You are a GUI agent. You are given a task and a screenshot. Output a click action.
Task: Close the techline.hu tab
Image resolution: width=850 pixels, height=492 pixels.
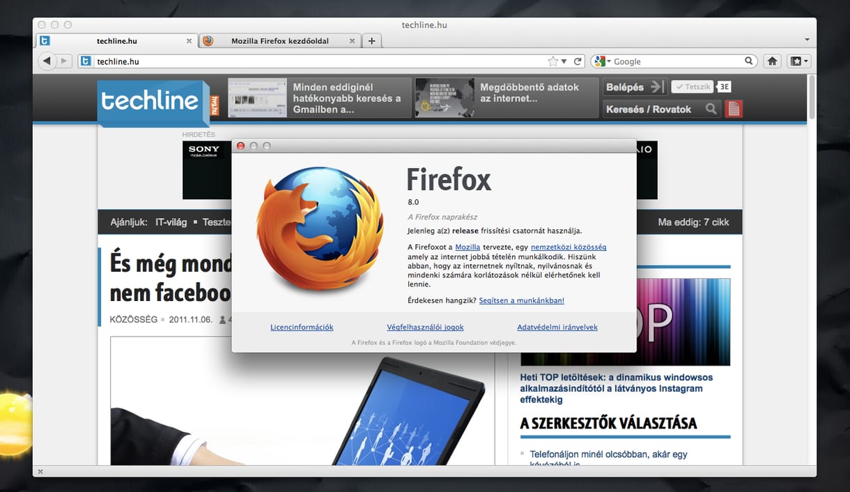click(x=189, y=41)
